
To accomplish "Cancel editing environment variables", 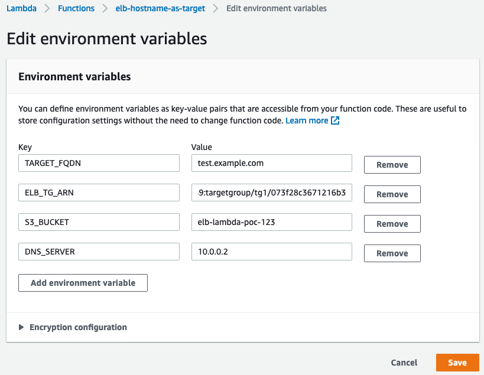I will click(x=404, y=362).
